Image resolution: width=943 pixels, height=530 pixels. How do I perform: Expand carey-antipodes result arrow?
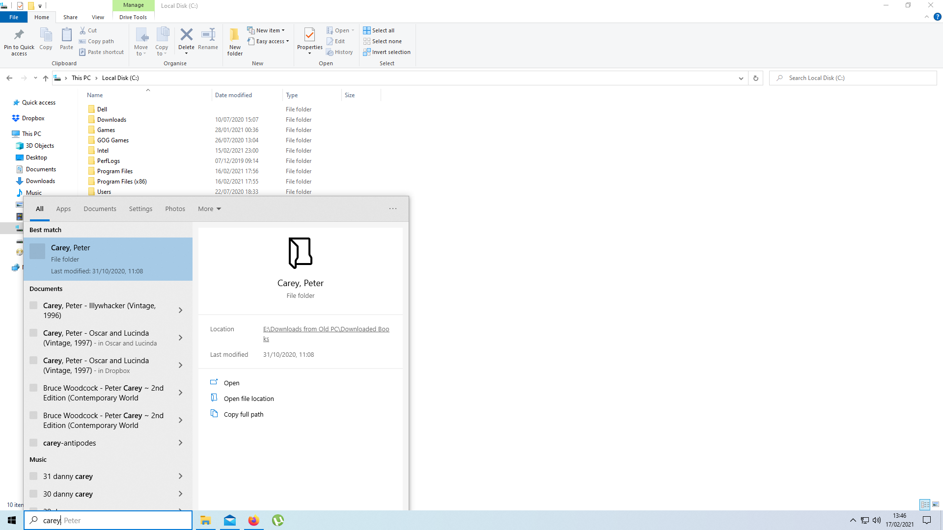coord(180,443)
